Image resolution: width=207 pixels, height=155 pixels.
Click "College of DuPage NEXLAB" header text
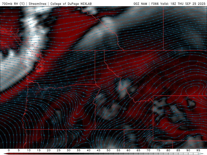pos(71,4)
